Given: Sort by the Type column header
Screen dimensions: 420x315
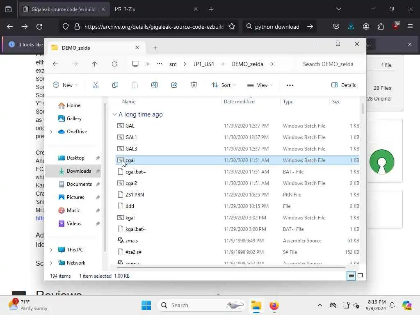Looking at the screenshot, I should pyautogui.click(x=288, y=102).
